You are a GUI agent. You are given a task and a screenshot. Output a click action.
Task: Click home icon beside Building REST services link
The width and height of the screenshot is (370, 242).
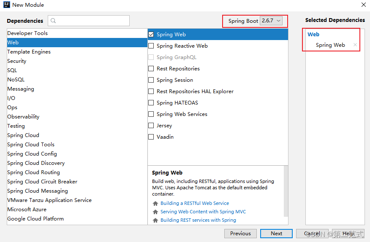[x=155, y=220]
